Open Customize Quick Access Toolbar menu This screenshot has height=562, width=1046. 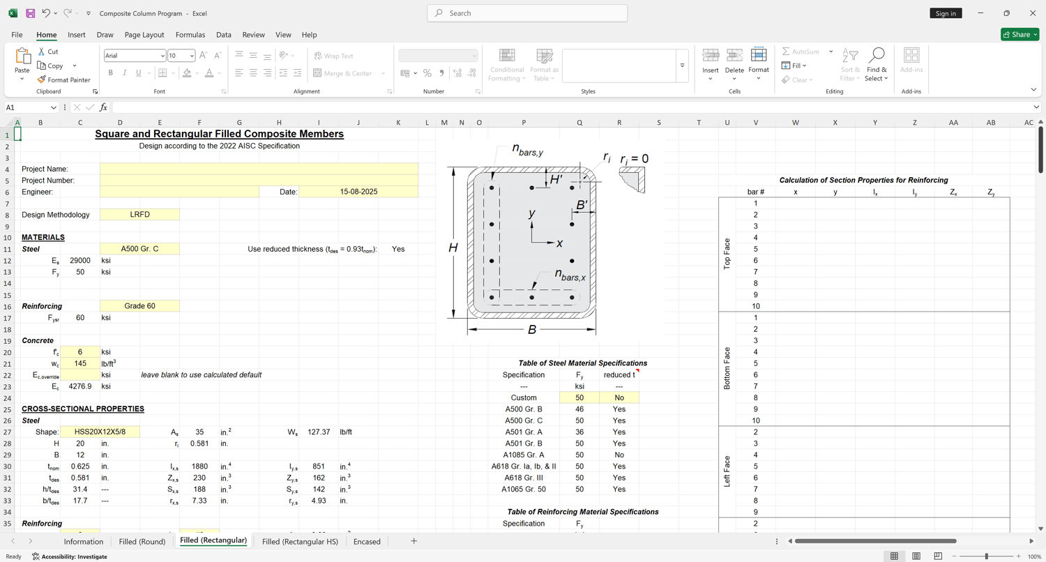(x=89, y=13)
